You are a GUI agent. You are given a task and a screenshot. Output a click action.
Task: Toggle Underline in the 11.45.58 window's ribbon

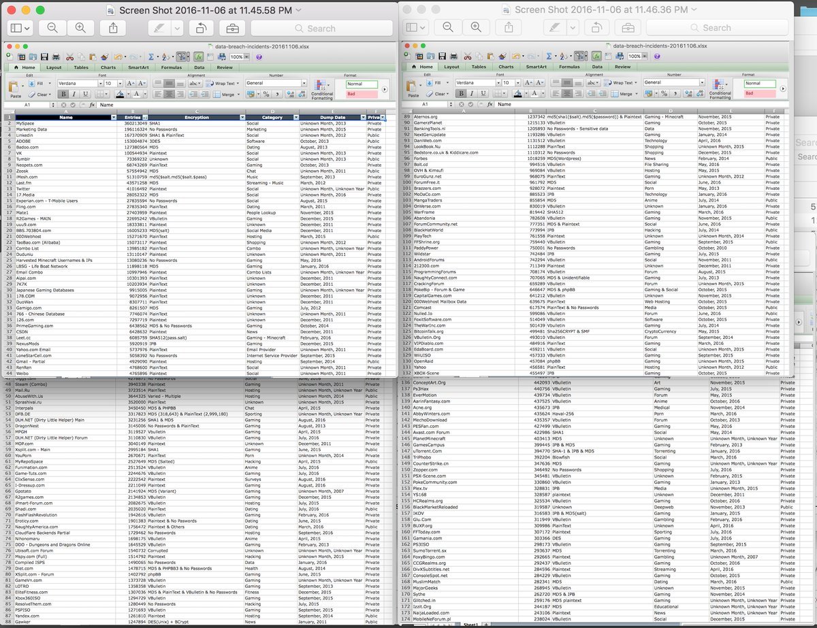coord(86,94)
